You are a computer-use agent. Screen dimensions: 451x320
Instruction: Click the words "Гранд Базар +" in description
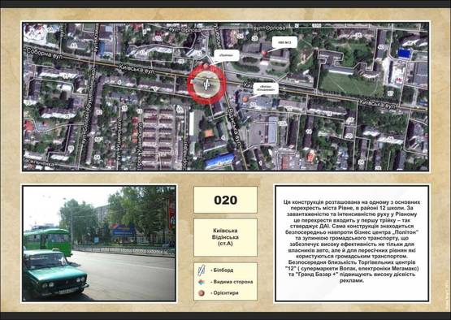tap(316, 275)
